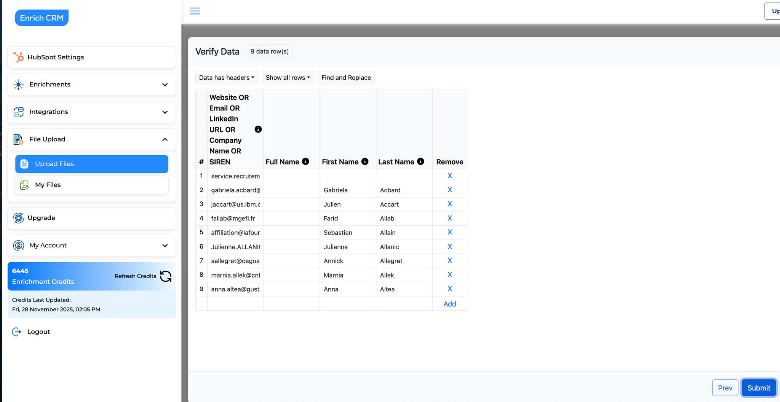Click the My Account avatar icon
Screen dimensions: 780x402
pyautogui.click(x=18, y=246)
